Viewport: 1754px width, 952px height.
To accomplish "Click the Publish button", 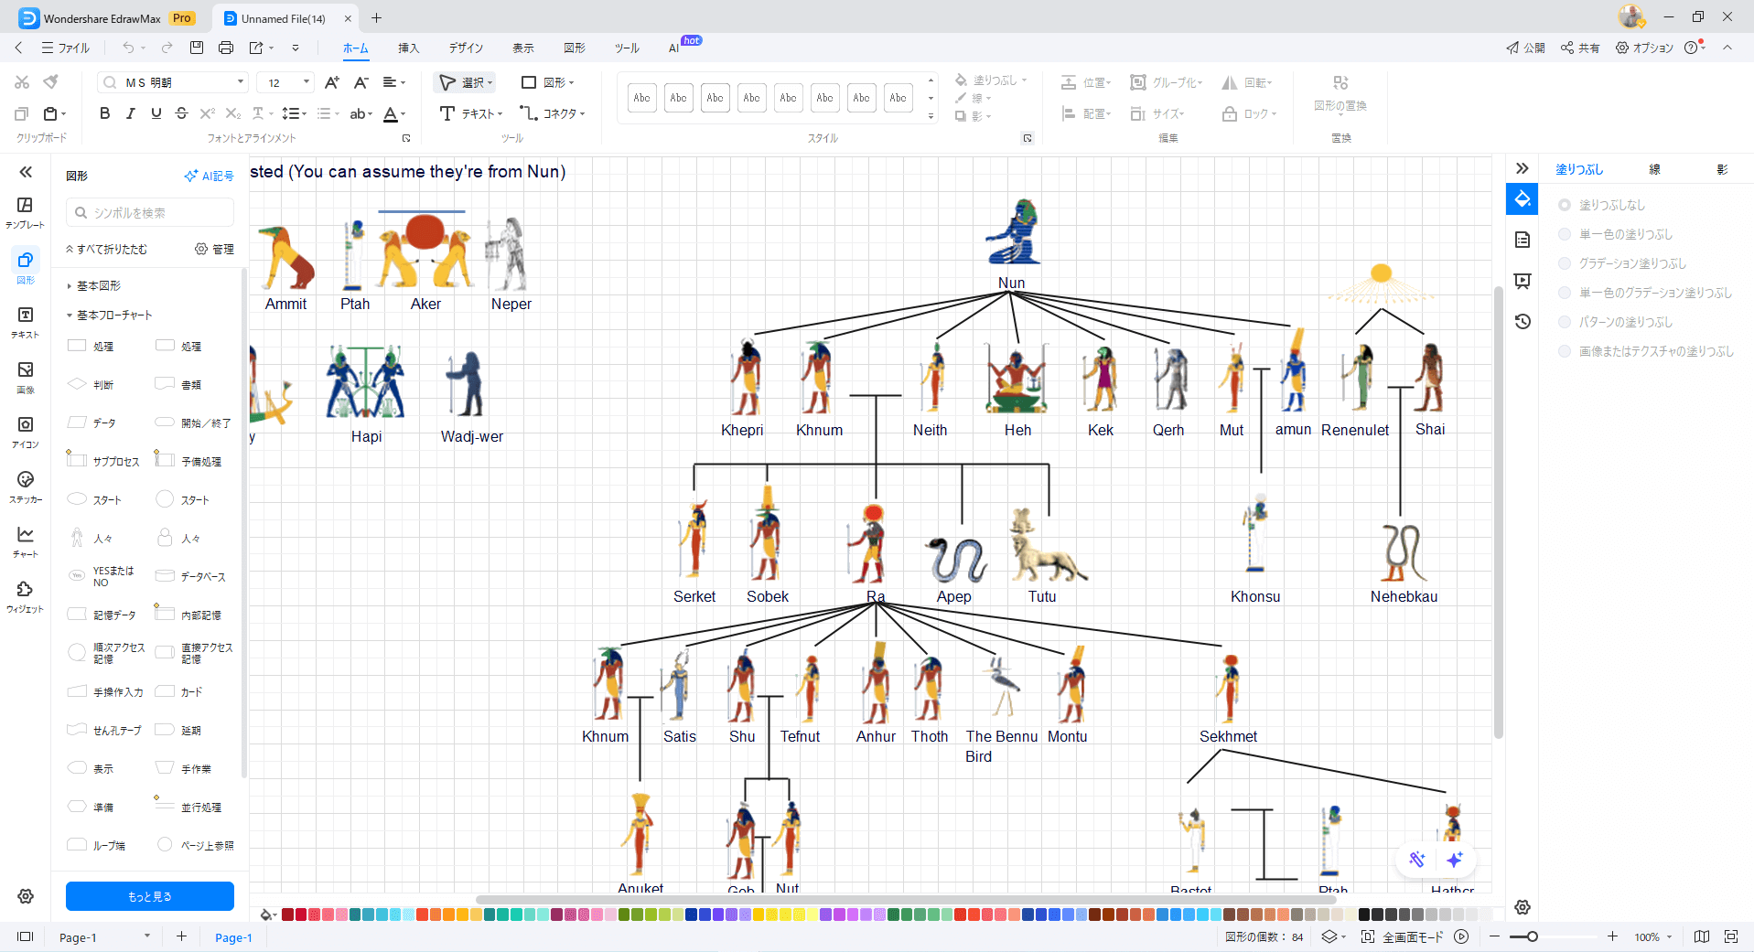I will click(x=1525, y=48).
